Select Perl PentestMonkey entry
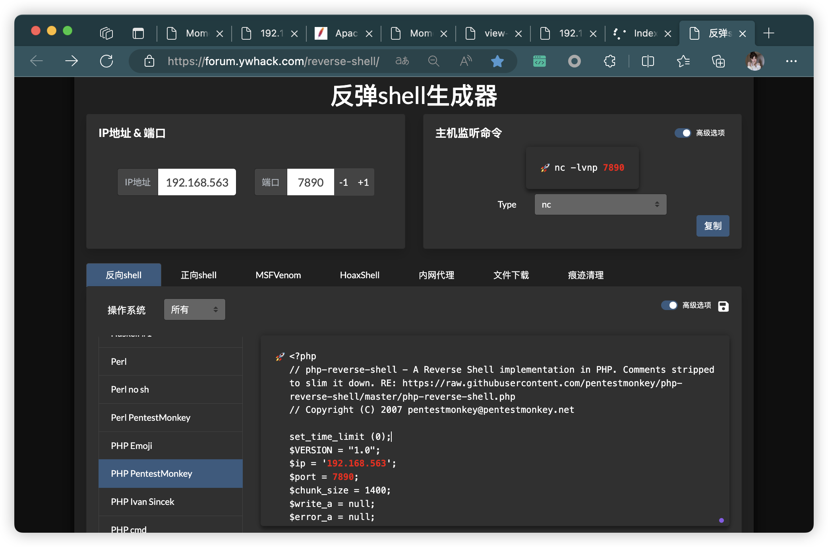This screenshot has height=547, width=828. (x=170, y=418)
